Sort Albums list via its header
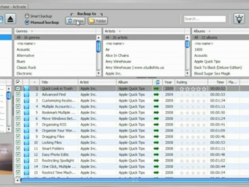The width and height of the screenshot is (249, 187). click(220, 31)
